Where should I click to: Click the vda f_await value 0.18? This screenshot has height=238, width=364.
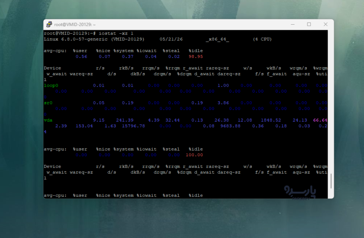tap(281, 126)
